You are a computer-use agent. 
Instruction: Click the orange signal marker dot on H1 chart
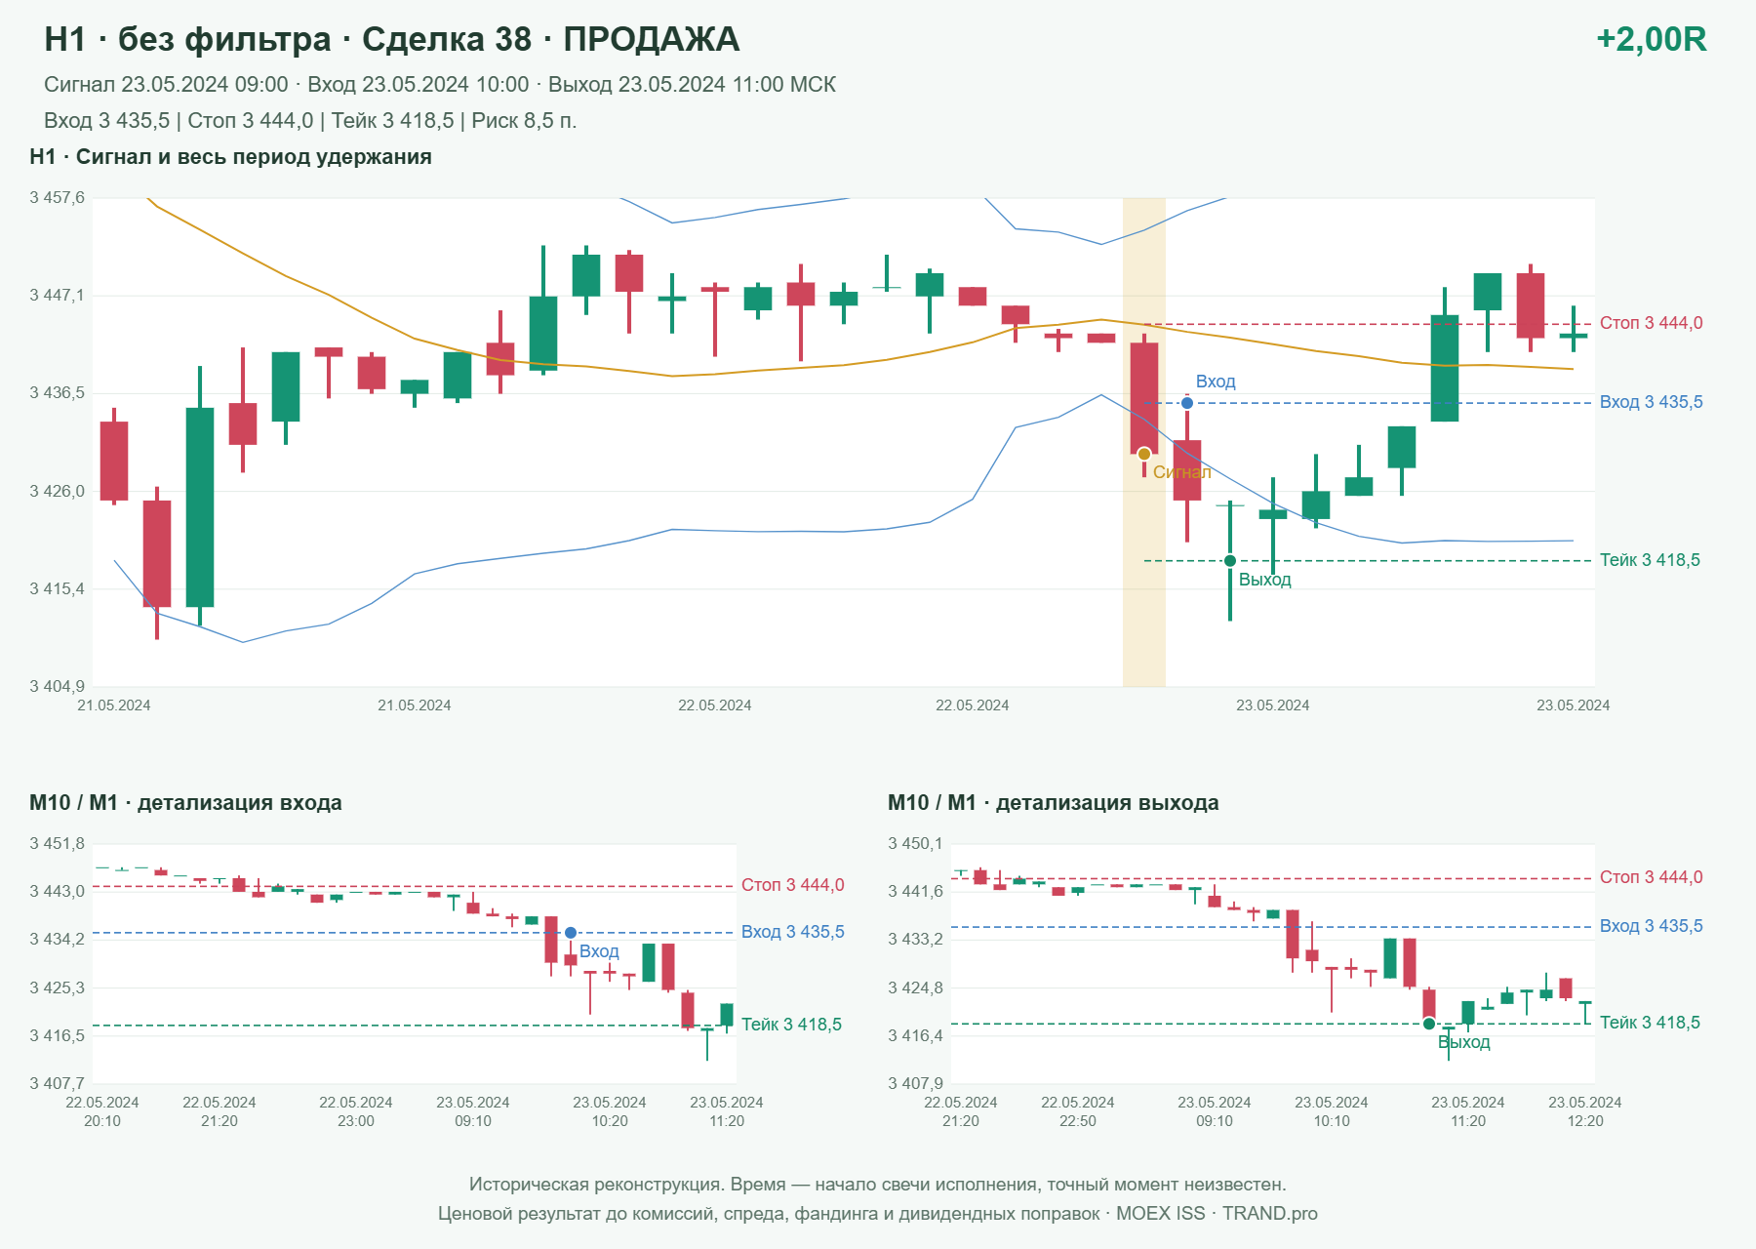point(1144,454)
